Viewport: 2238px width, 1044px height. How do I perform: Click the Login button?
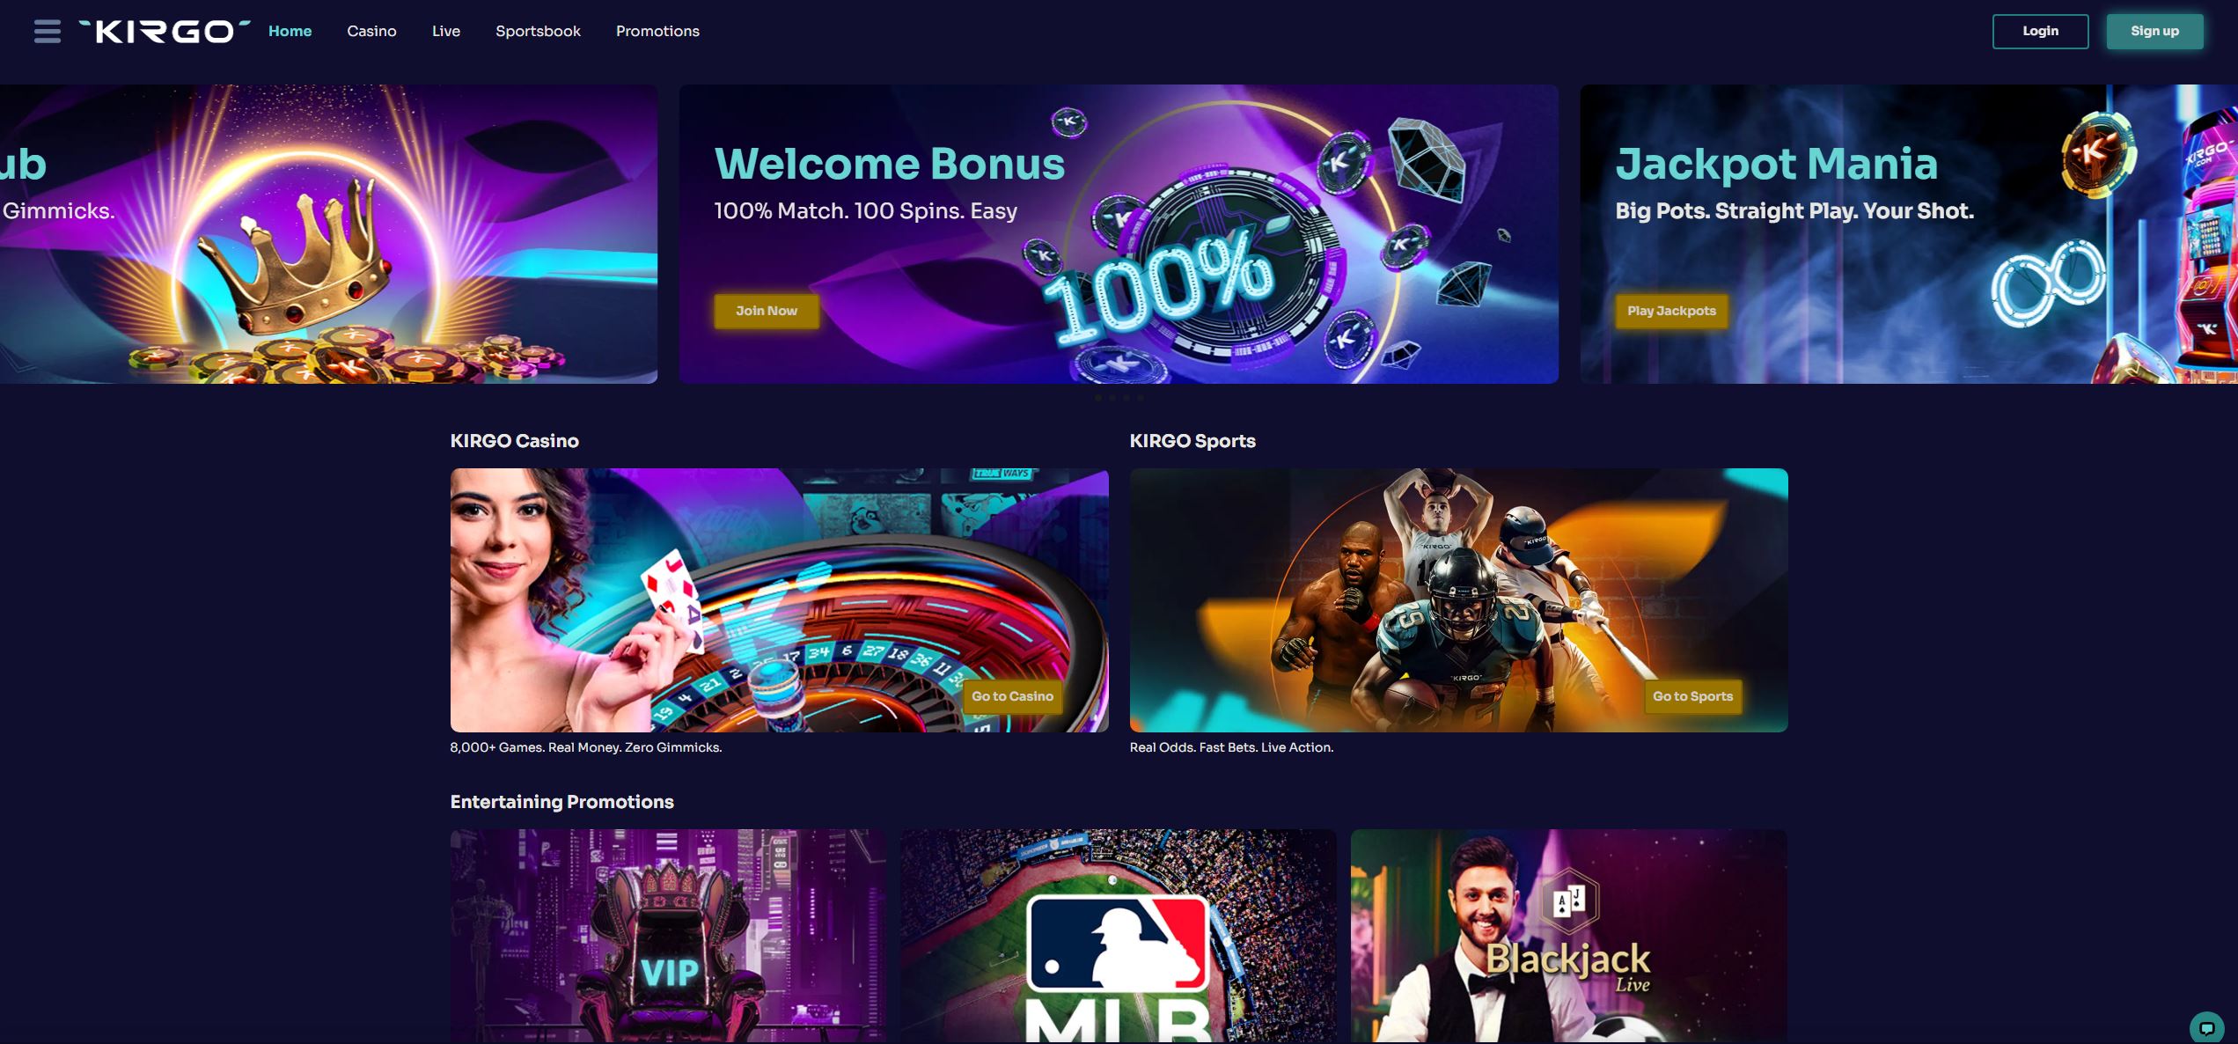point(2040,32)
